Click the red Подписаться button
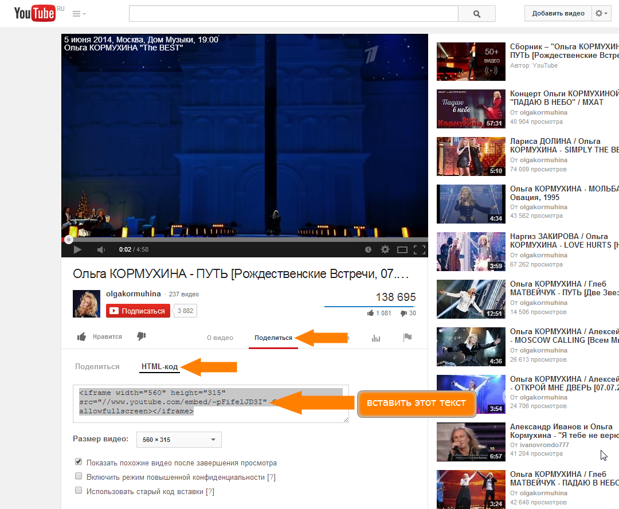Viewport: 619px width, 509px height. click(x=138, y=311)
